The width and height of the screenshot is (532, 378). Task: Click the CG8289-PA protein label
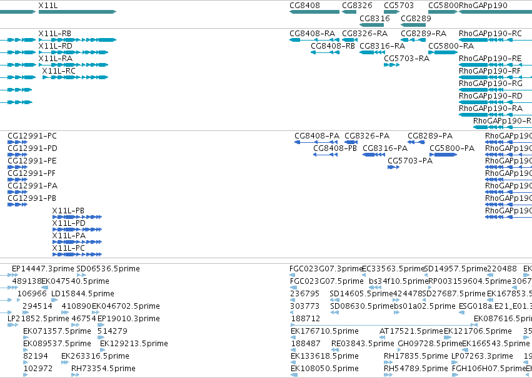(430, 136)
